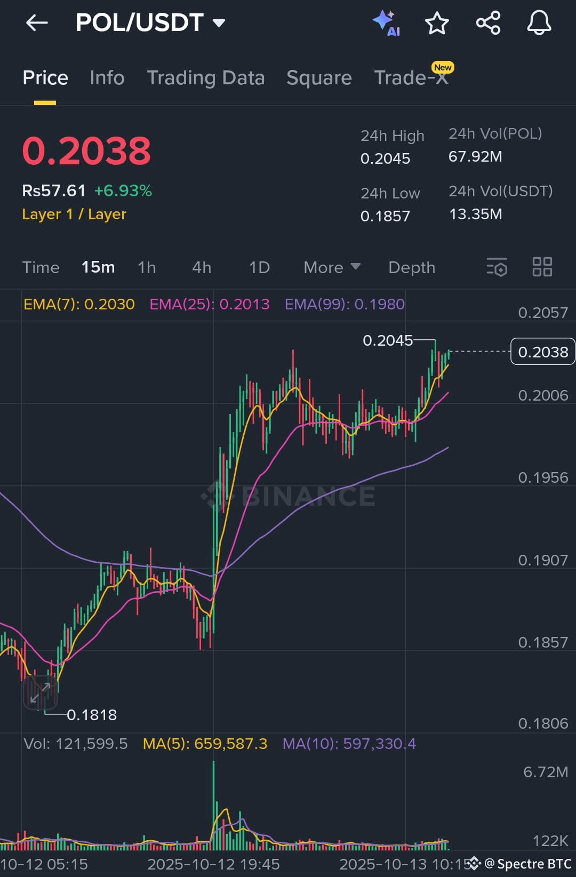
Task: Tap the share icon
Action: pyautogui.click(x=488, y=23)
